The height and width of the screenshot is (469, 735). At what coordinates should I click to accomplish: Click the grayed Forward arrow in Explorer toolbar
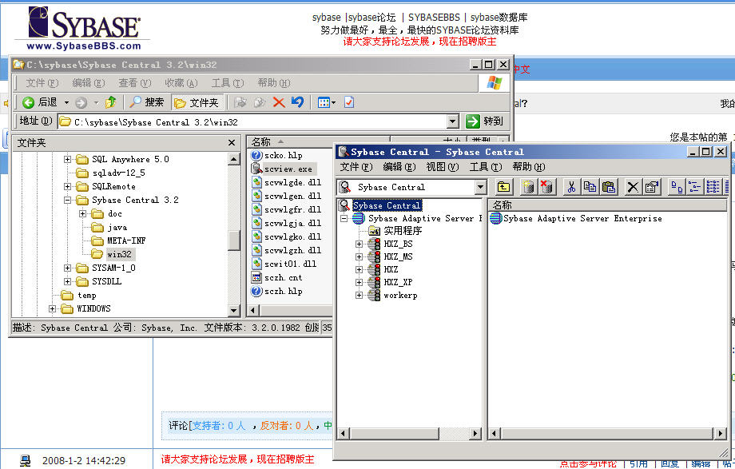click(81, 102)
